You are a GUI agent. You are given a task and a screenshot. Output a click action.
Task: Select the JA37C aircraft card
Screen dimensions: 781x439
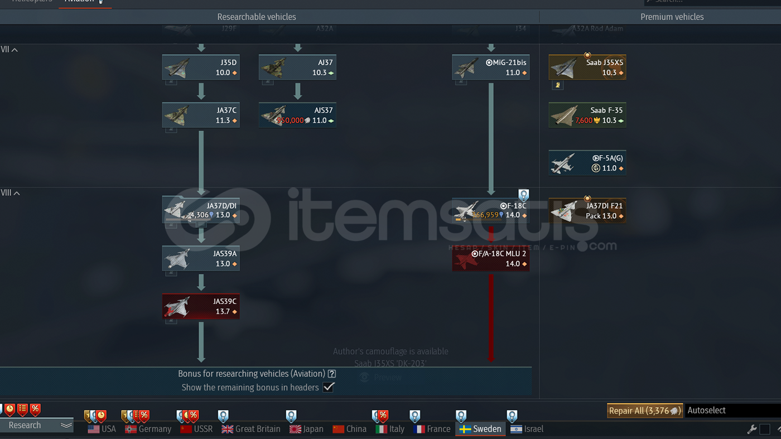coord(201,115)
